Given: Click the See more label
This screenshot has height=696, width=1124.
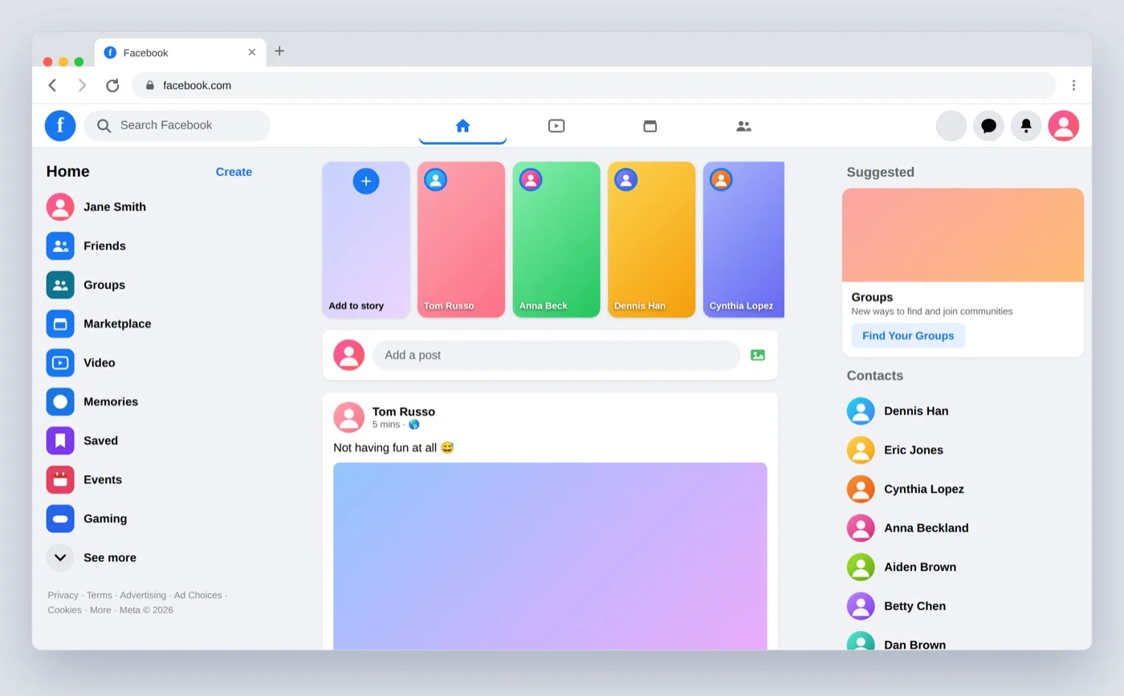Looking at the screenshot, I should [110, 558].
